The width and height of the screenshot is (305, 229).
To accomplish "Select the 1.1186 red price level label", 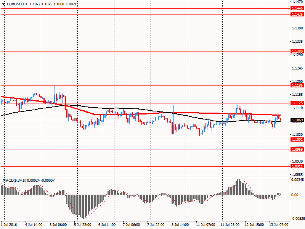I will tap(297, 85).
